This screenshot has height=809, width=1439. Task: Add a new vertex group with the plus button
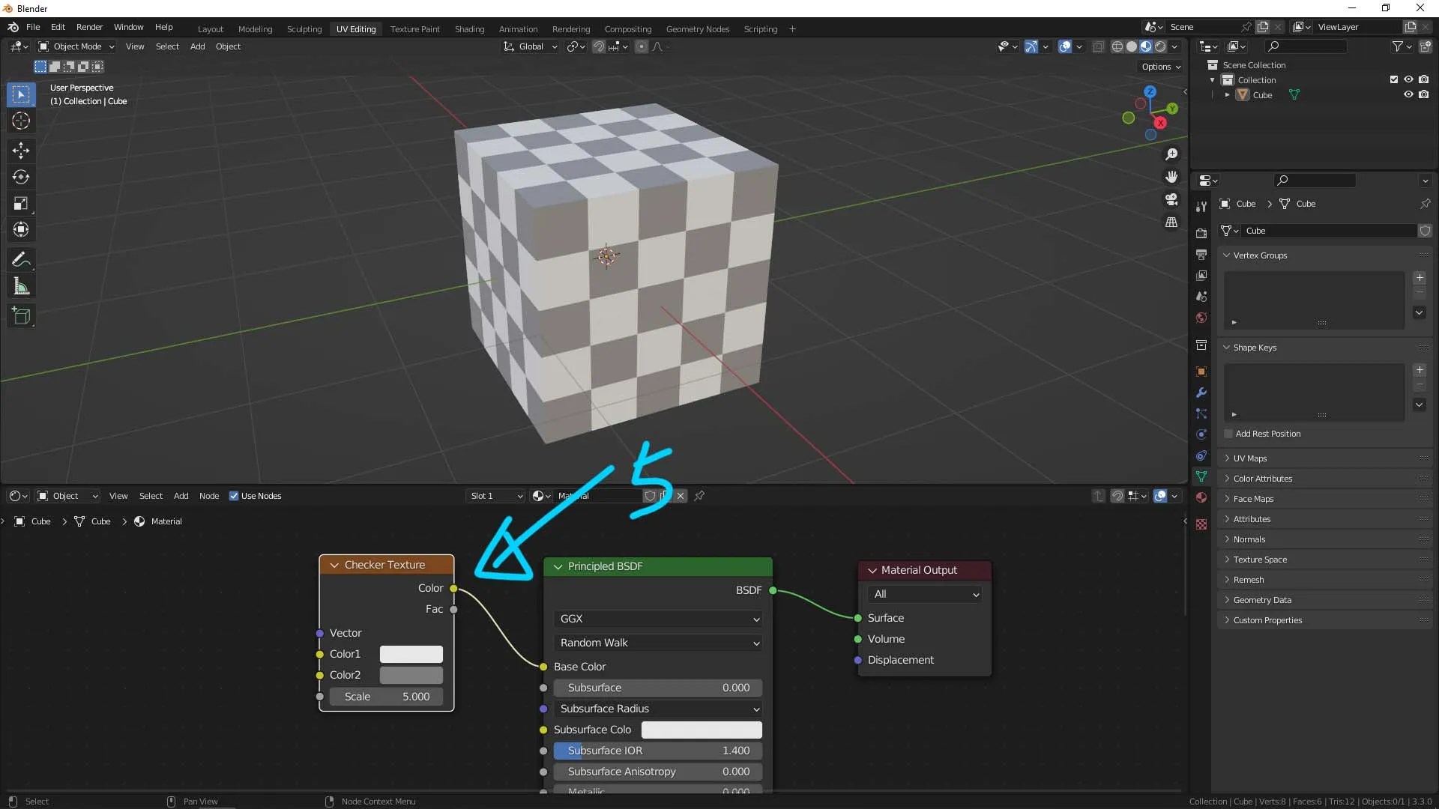1420,278
